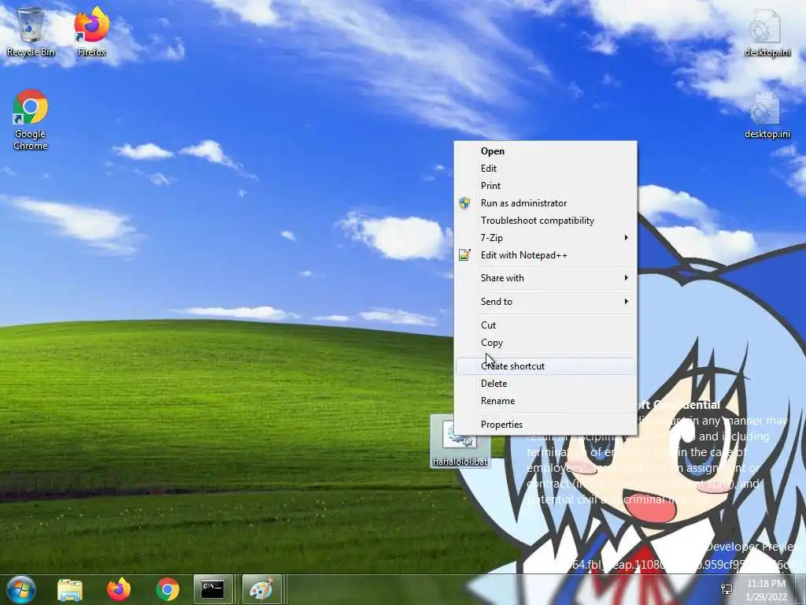This screenshot has height=605, width=806.
Task: Select Troubleshoot compatibility
Action: (x=545, y=221)
